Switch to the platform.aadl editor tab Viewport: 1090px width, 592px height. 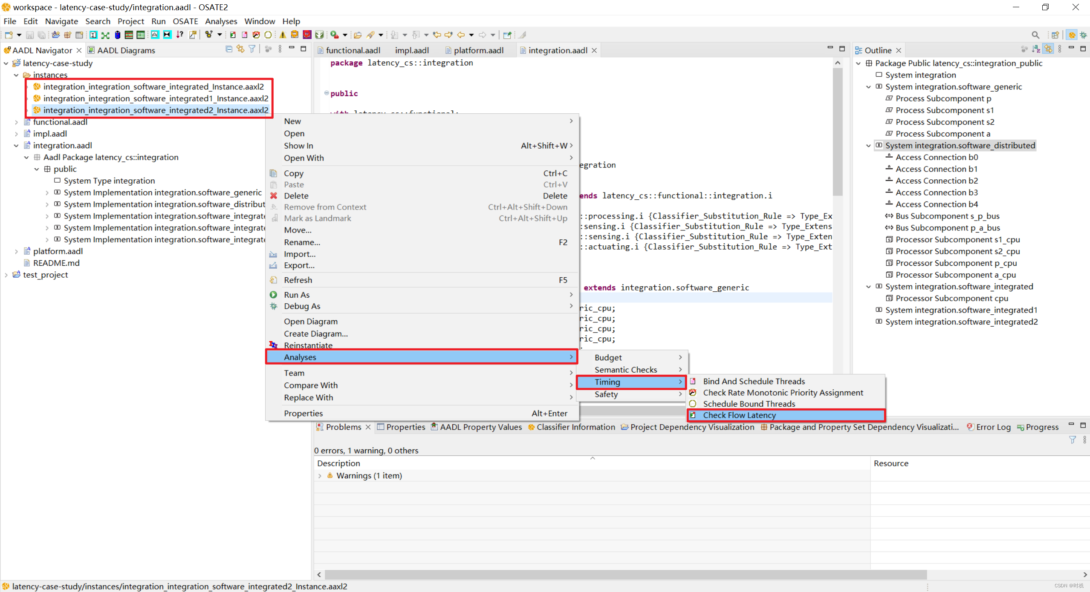(x=478, y=50)
